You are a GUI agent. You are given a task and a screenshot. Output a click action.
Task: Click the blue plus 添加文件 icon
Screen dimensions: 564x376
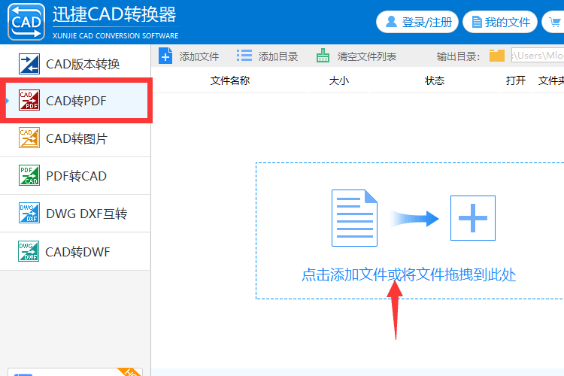tap(165, 56)
